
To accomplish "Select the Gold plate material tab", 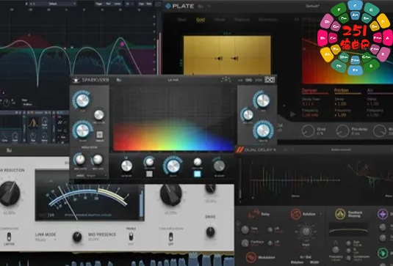I will tap(201, 20).
